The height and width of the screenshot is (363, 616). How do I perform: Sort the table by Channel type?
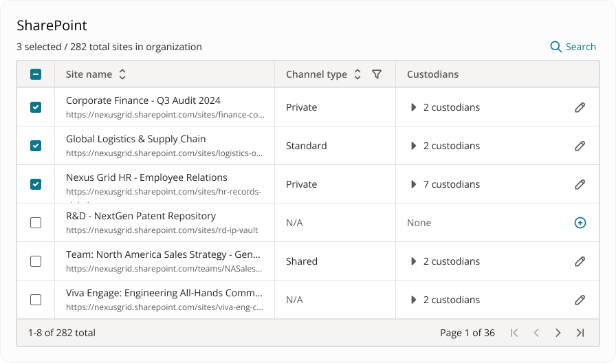click(357, 74)
